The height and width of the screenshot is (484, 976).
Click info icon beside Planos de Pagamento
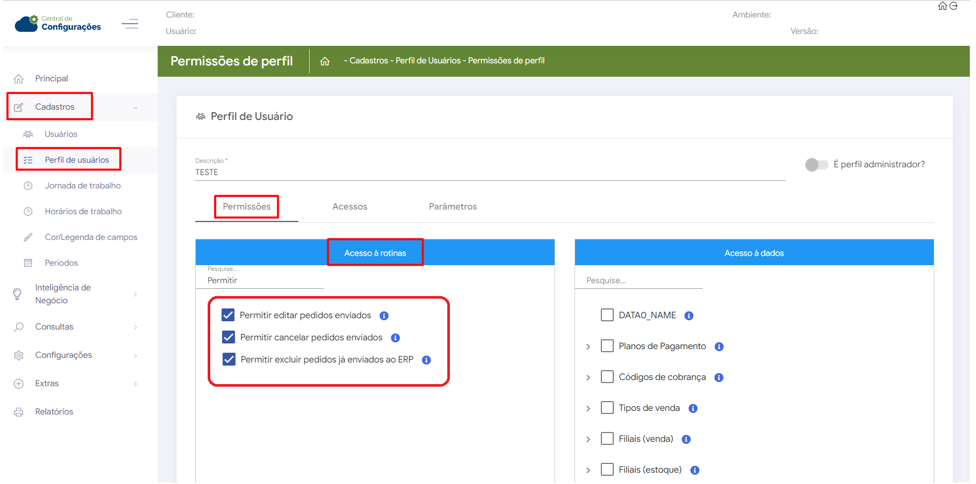click(x=719, y=347)
